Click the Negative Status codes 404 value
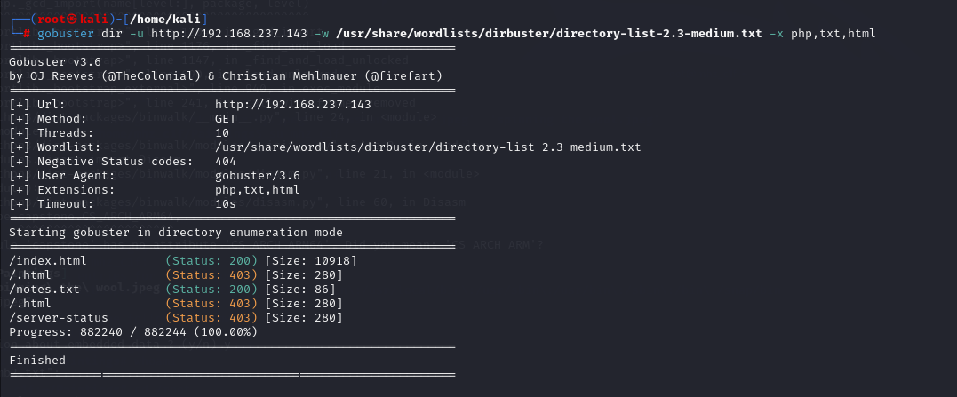Viewport: 957px width, 397px height. pos(226,162)
